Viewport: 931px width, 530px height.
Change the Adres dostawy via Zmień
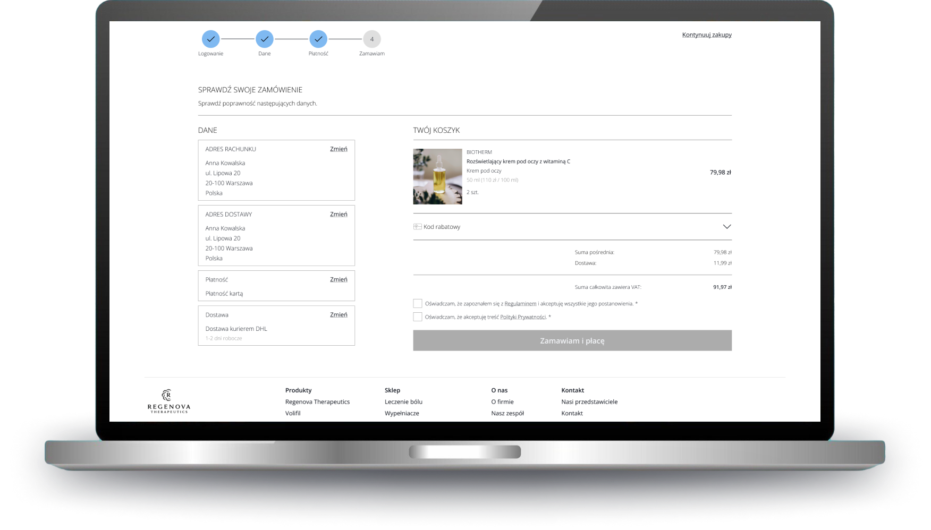[x=338, y=215]
